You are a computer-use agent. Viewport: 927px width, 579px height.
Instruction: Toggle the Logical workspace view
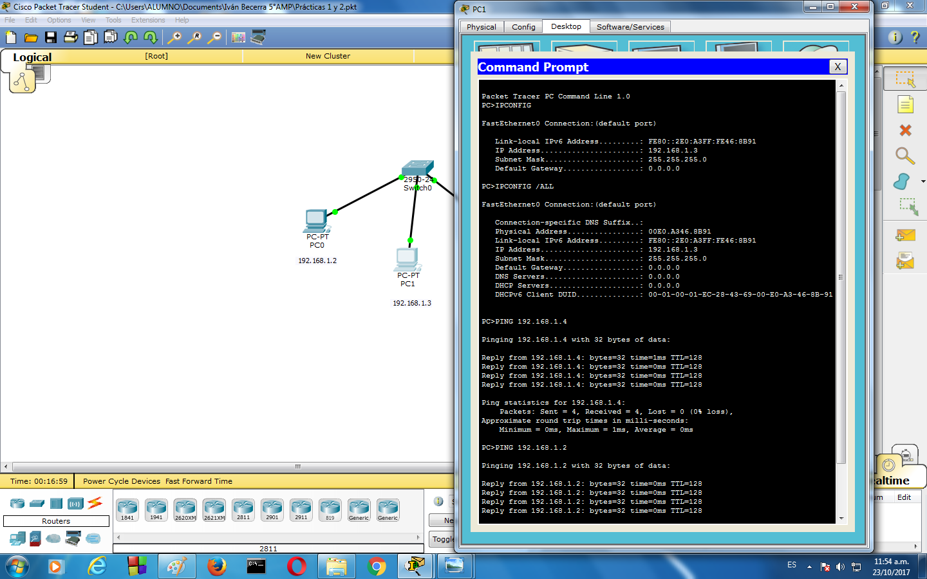[x=32, y=57]
